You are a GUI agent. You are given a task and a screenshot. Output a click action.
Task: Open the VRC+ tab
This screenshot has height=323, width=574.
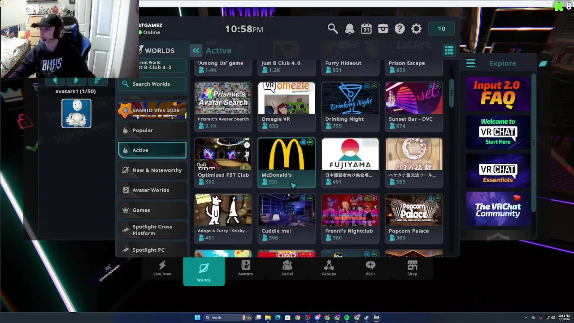click(x=370, y=268)
